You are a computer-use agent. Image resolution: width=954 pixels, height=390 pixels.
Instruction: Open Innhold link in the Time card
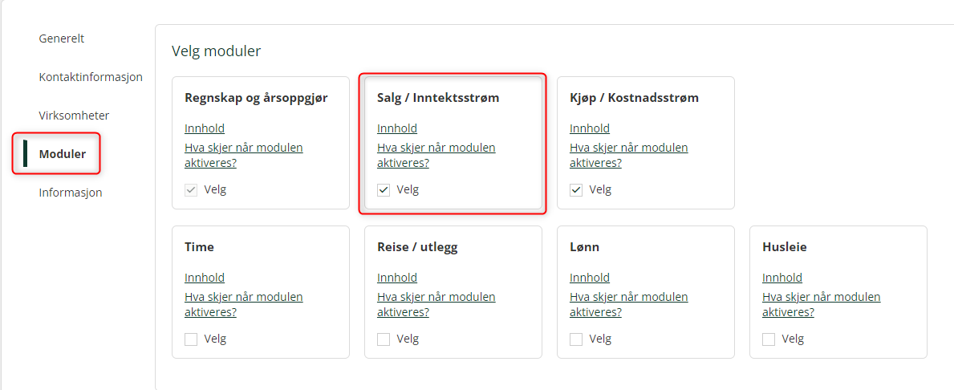coord(205,278)
